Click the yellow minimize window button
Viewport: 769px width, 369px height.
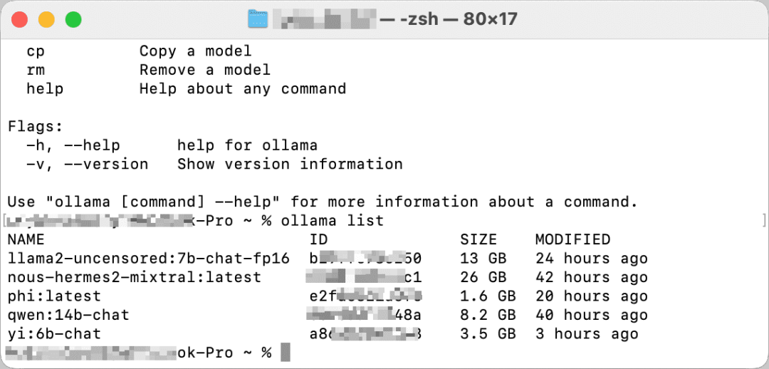click(x=46, y=19)
